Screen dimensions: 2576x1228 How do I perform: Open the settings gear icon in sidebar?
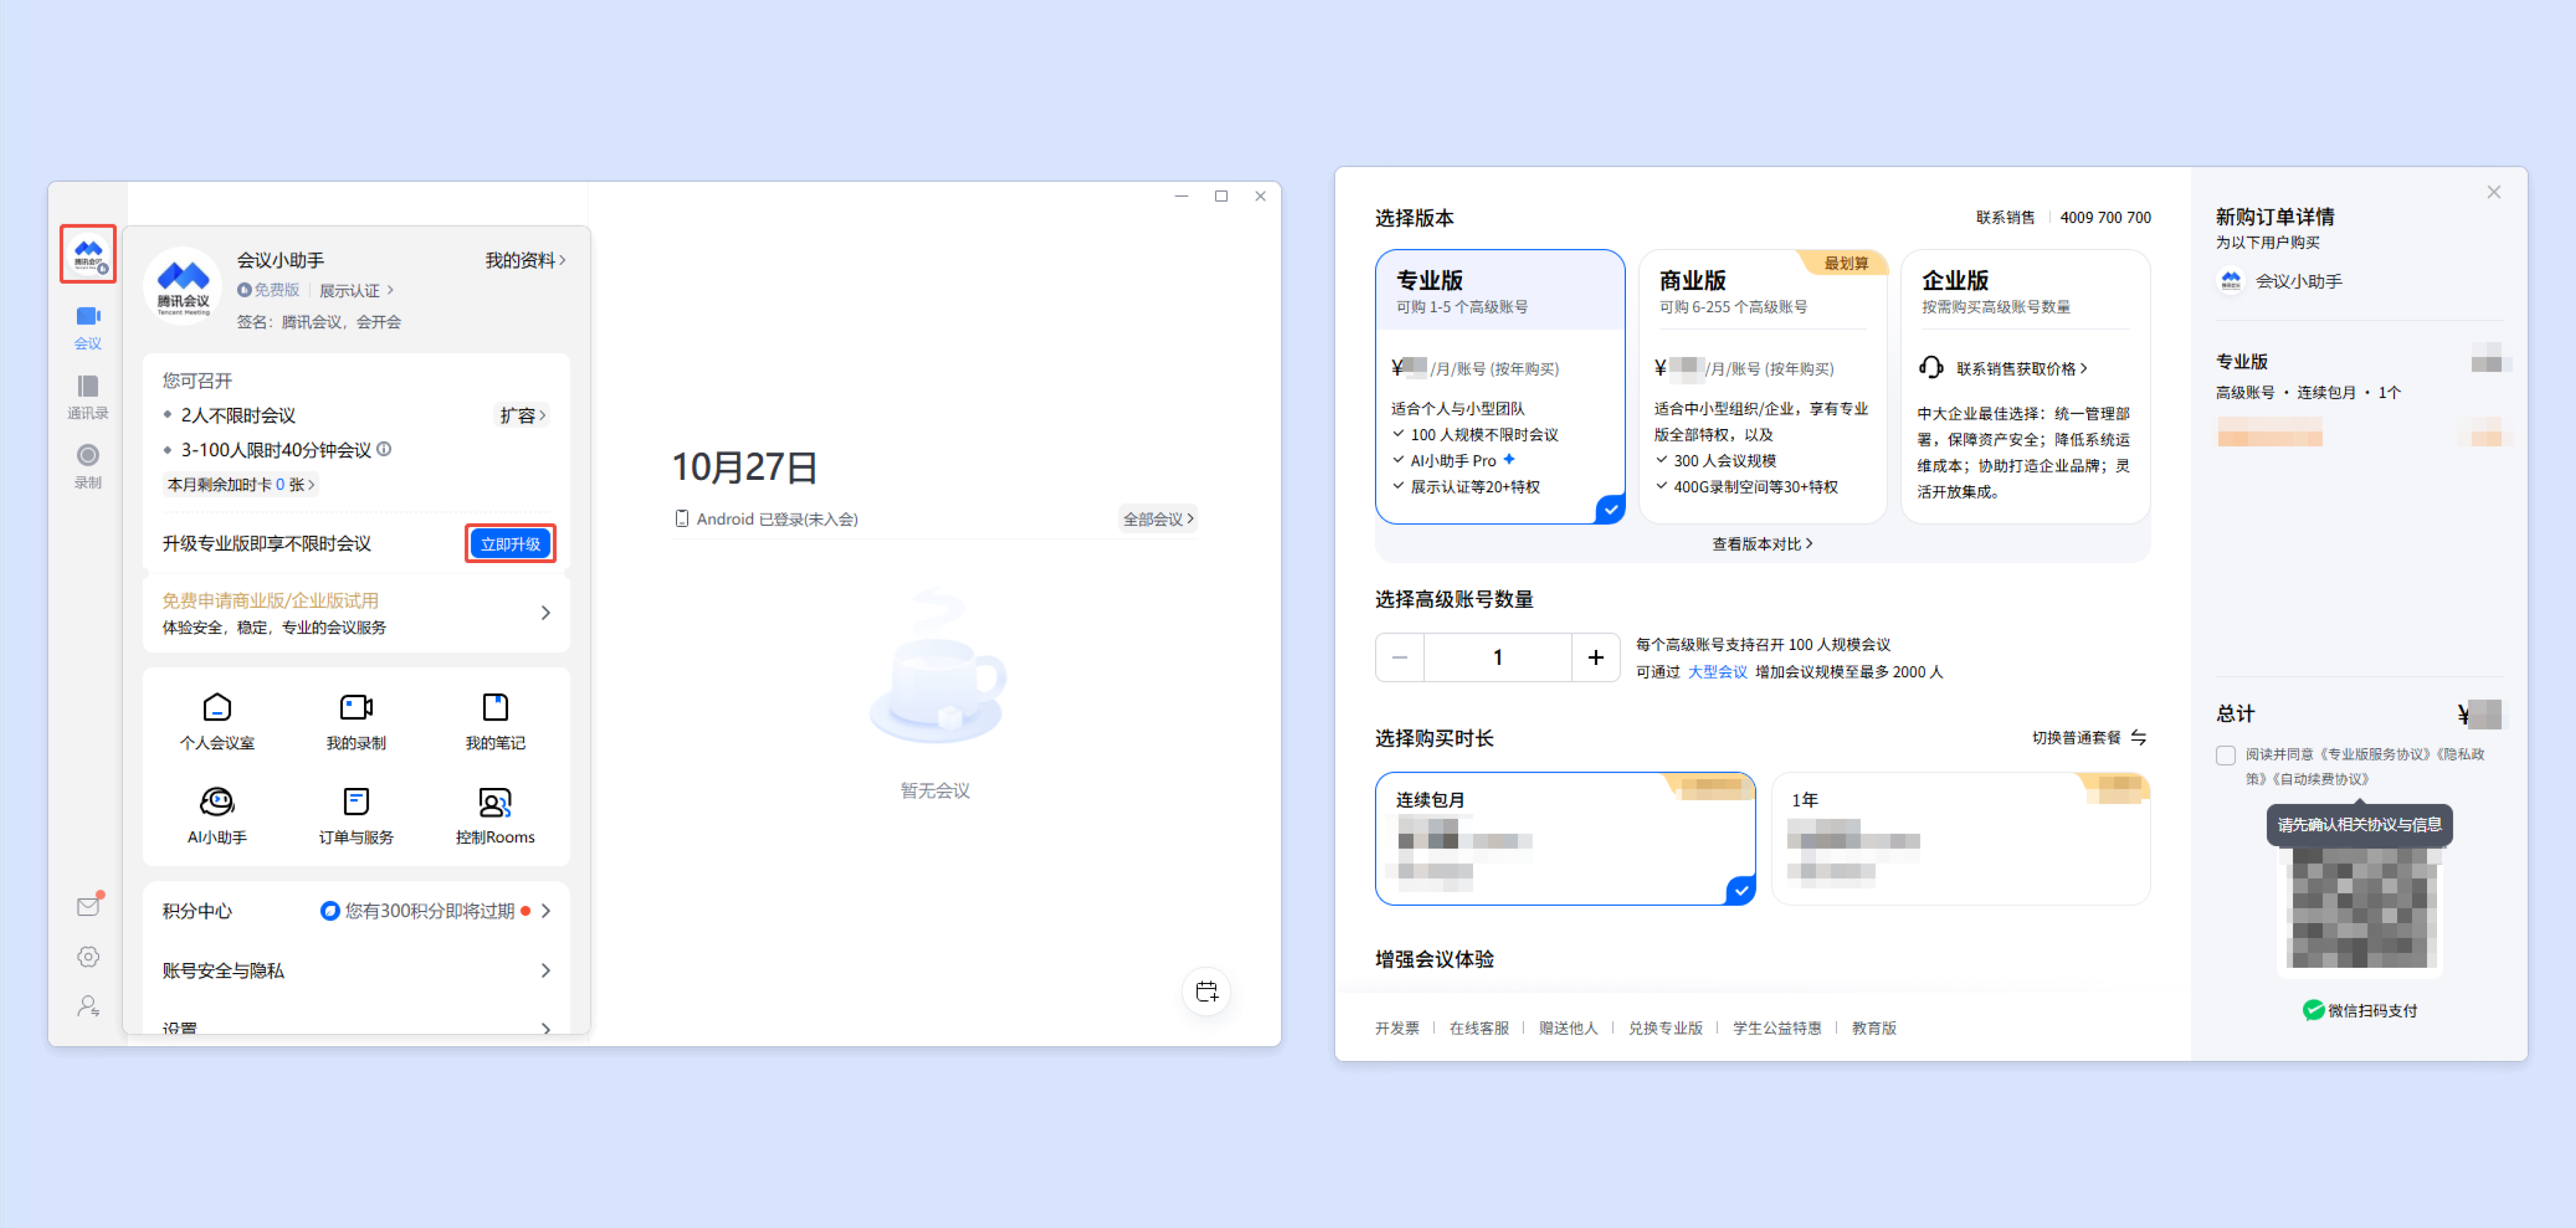[x=88, y=956]
